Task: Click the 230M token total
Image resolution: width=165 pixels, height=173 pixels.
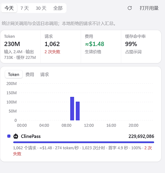Action: point(12,44)
